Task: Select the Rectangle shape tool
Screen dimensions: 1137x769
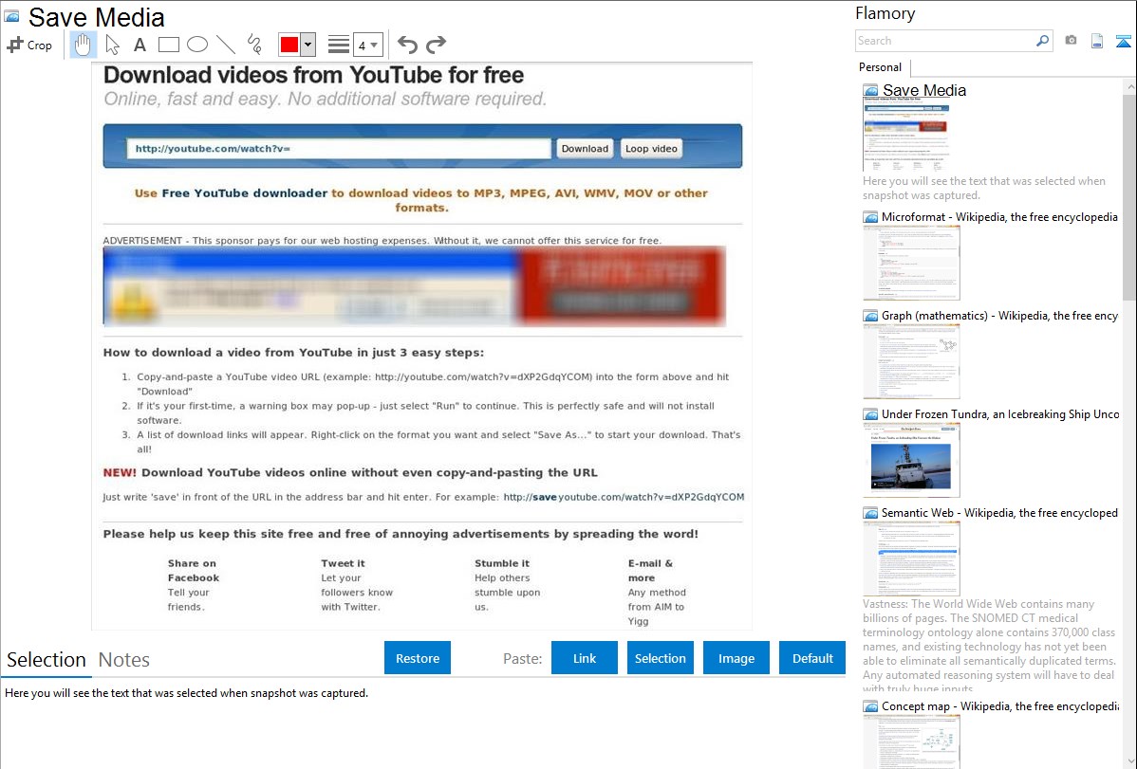Action: click(x=168, y=45)
